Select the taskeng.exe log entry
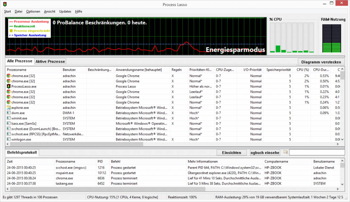Screen dimensions: 350x202 (173, 183)
